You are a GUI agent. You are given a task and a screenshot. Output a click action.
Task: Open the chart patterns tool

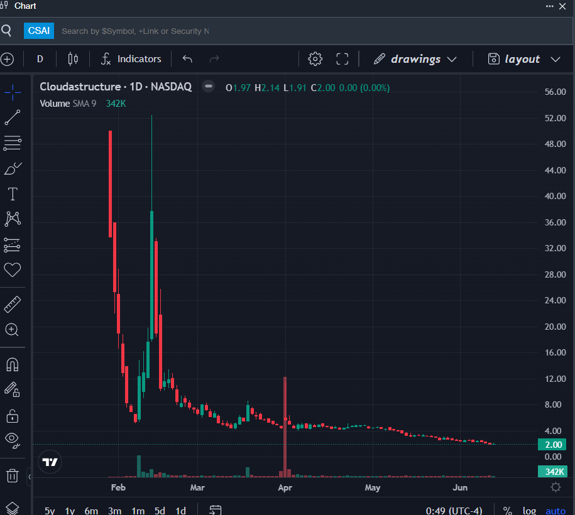coord(13,219)
